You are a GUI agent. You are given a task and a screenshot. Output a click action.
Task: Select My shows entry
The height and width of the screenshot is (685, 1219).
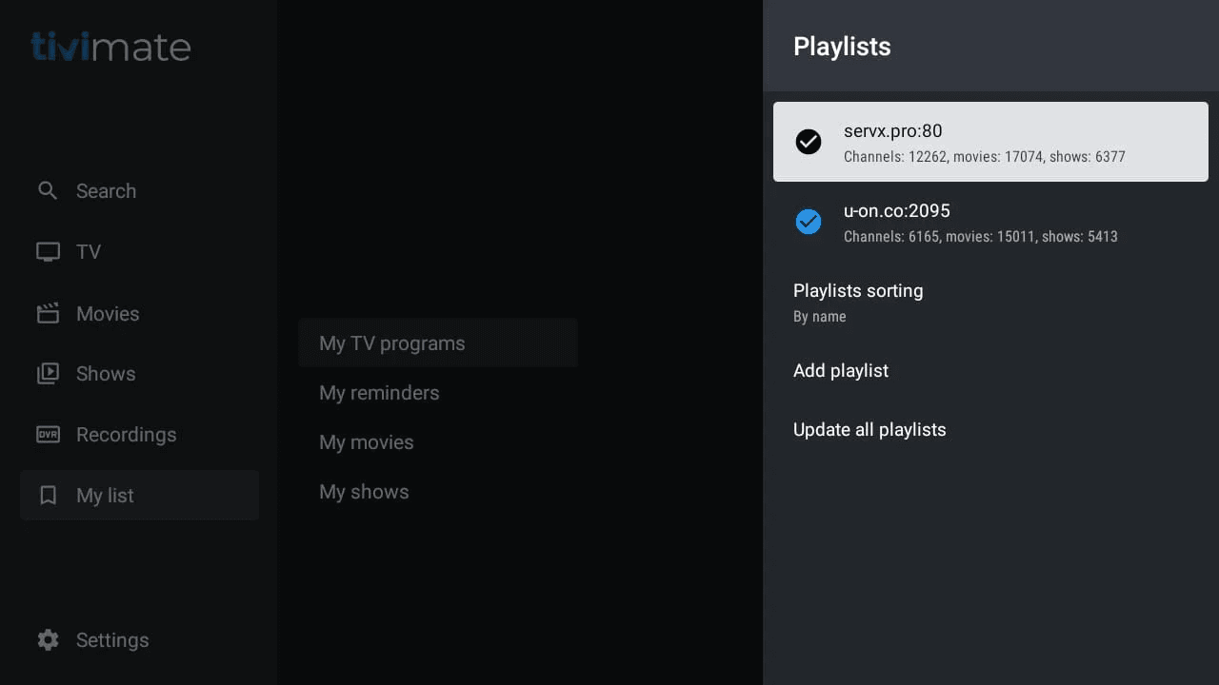pyautogui.click(x=364, y=492)
